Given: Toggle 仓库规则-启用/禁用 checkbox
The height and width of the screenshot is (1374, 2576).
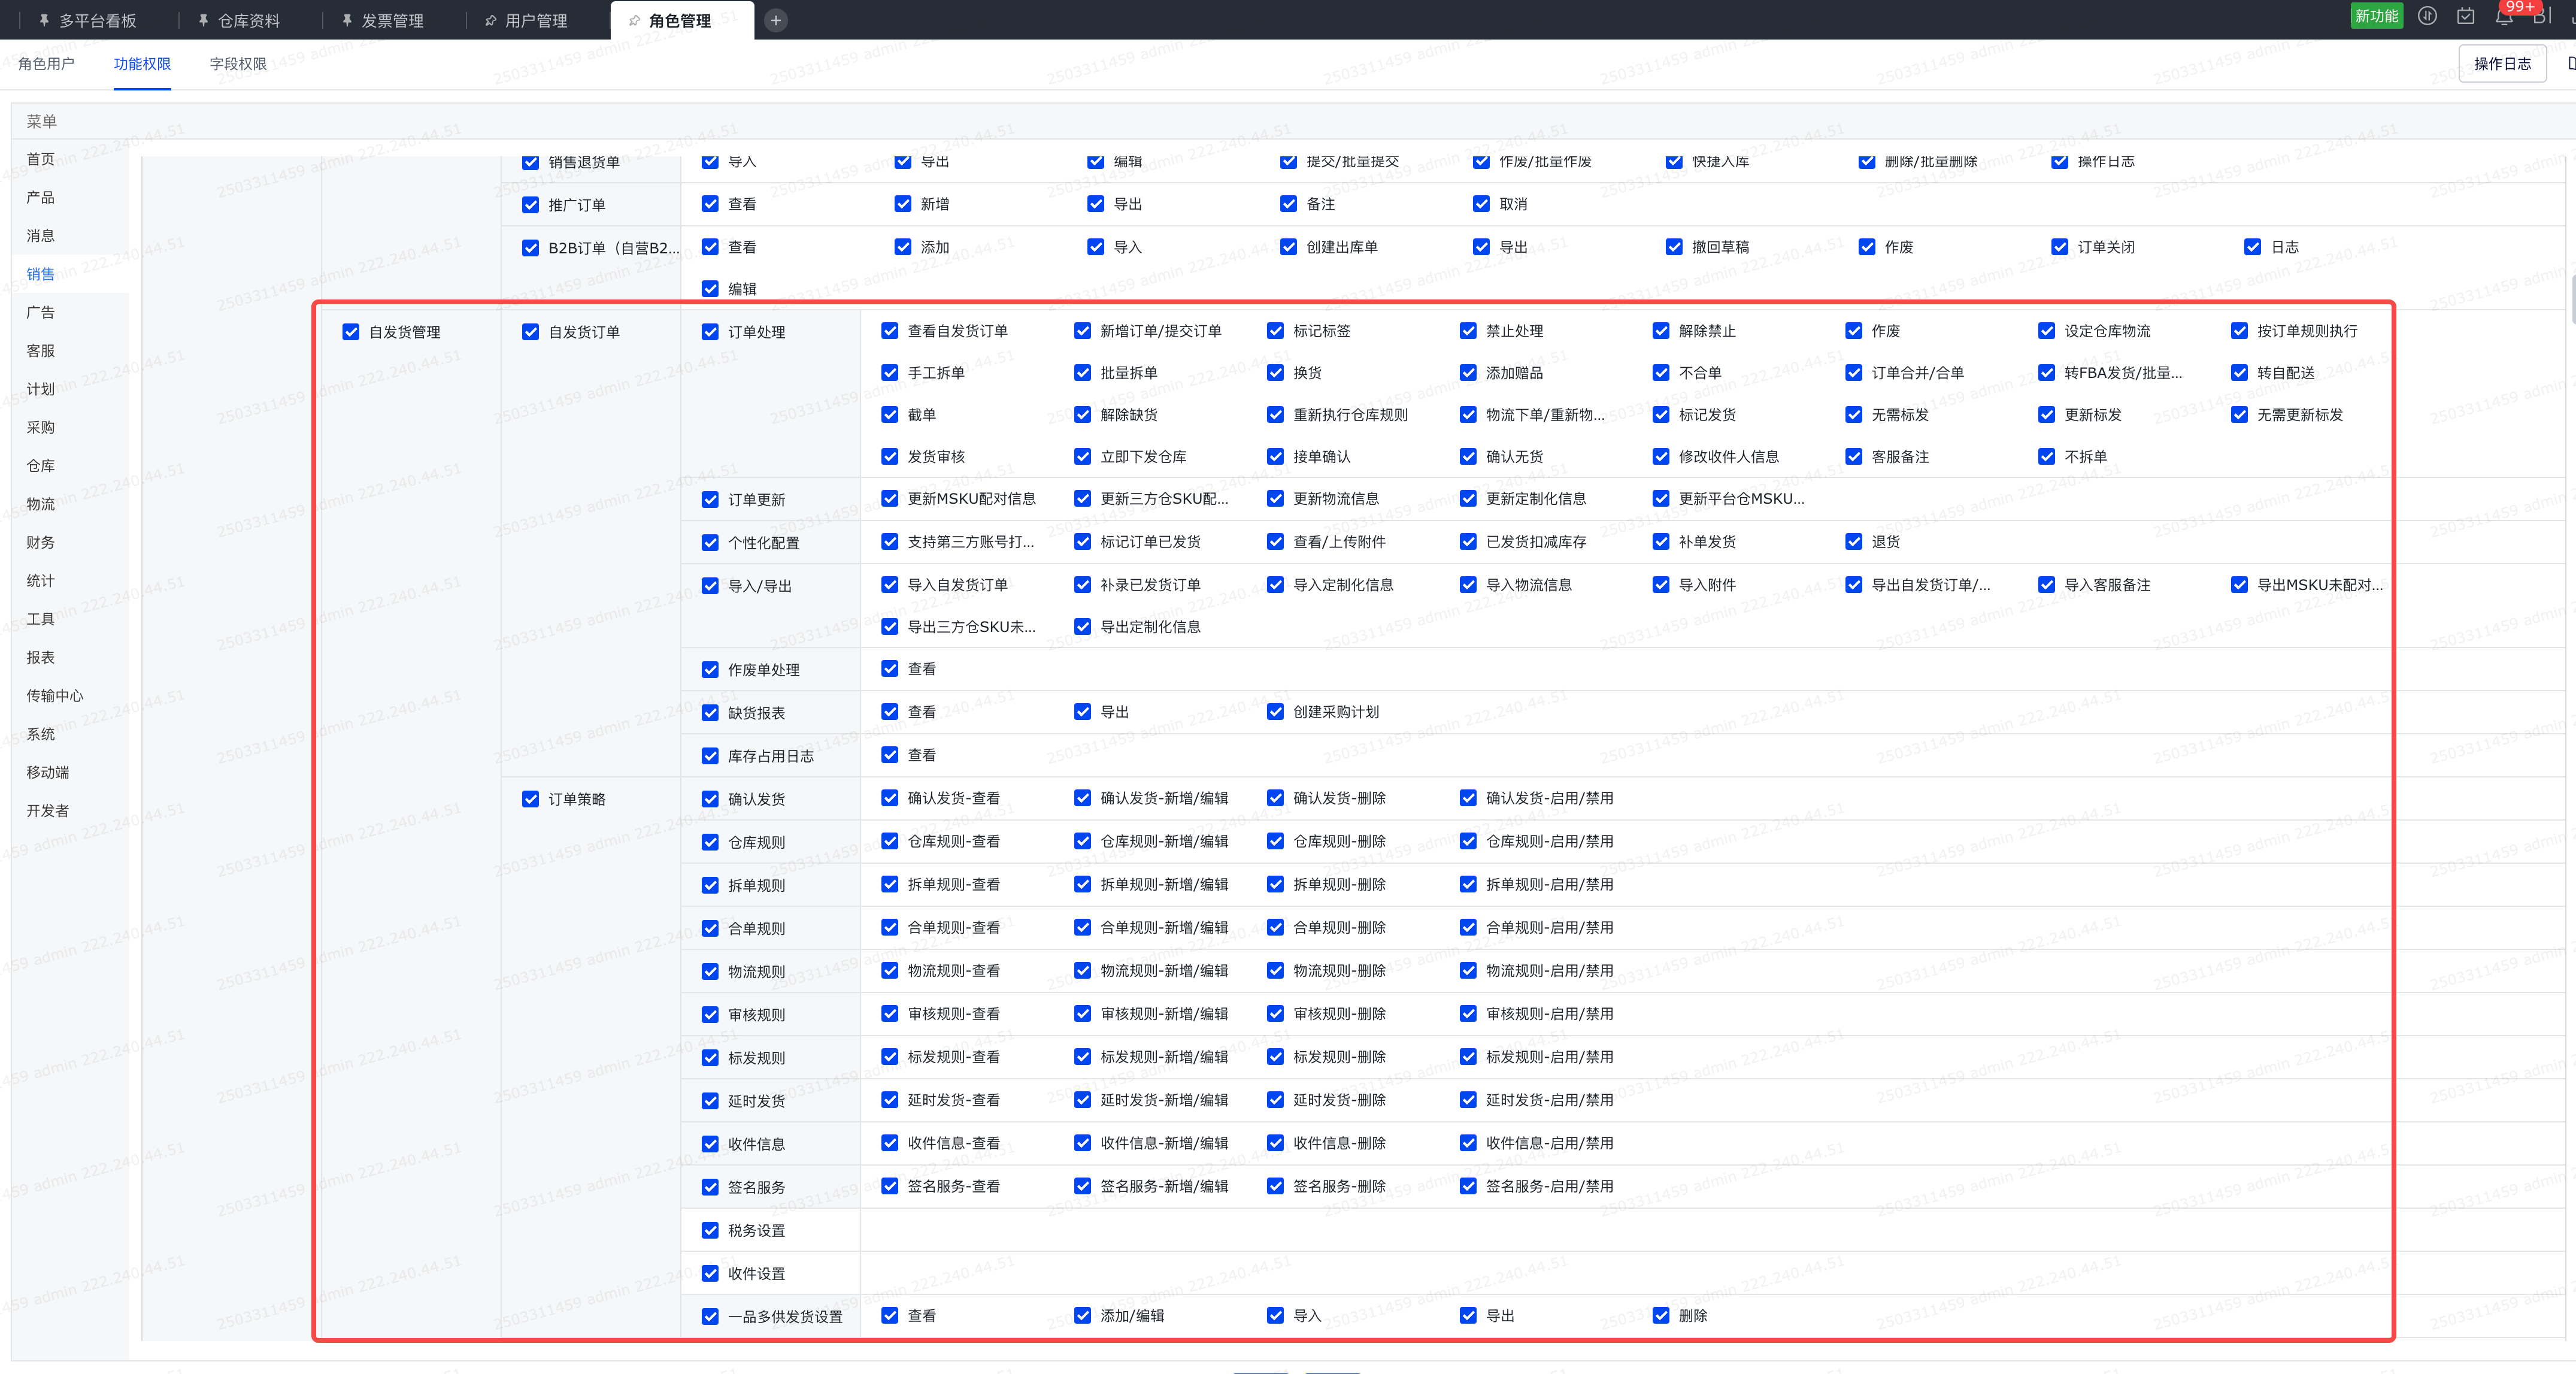Looking at the screenshot, I should pyautogui.click(x=1468, y=841).
